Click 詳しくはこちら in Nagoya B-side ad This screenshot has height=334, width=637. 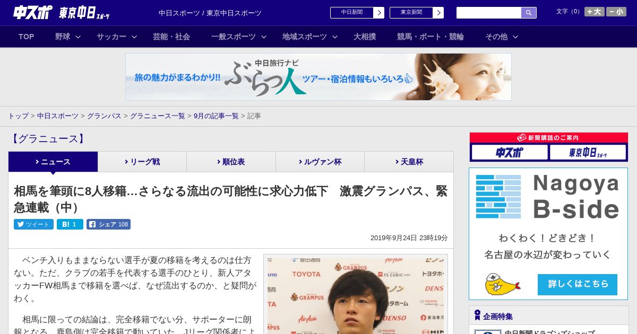click(578, 284)
